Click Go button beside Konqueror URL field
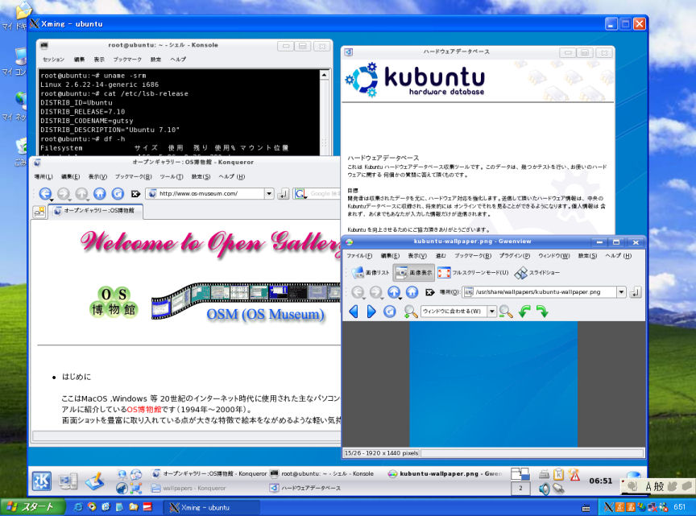This screenshot has width=696, height=516. click(x=284, y=193)
